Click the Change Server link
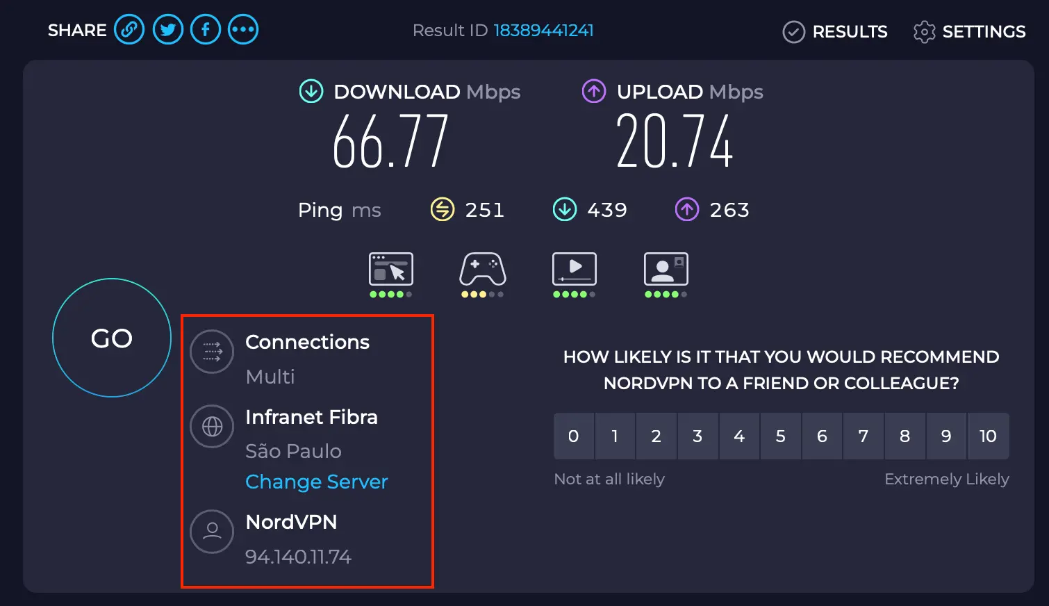 click(316, 482)
